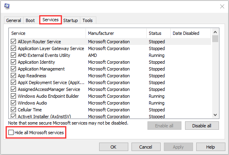
Task: Disable AMD External Events Utility checkbox
Action: click(x=14, y=55)
